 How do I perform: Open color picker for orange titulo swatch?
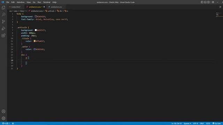coord(34,41)
